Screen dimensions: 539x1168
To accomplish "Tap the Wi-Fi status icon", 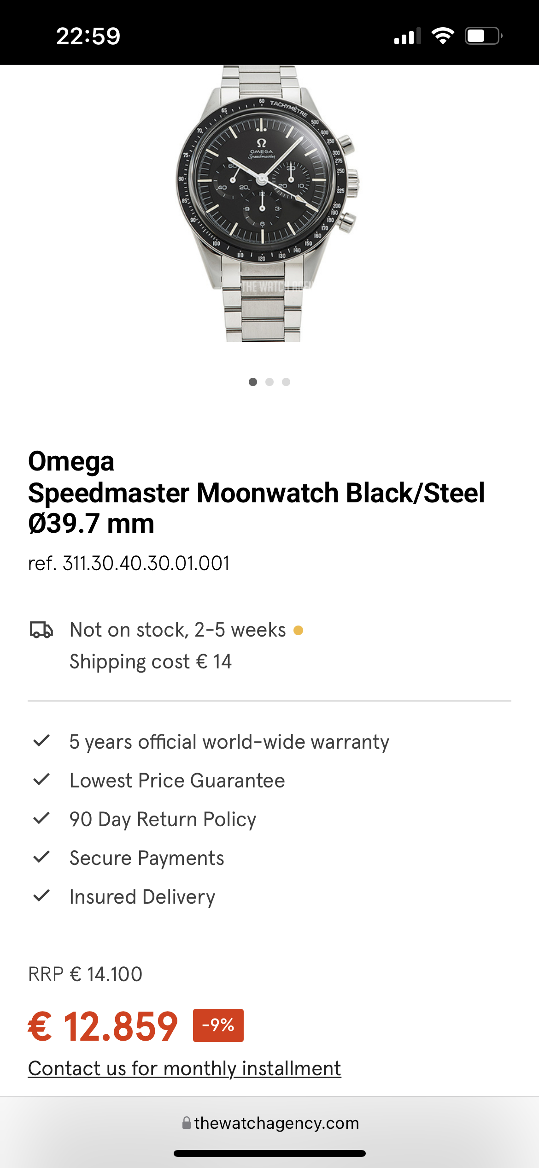I will click(443, 36).
